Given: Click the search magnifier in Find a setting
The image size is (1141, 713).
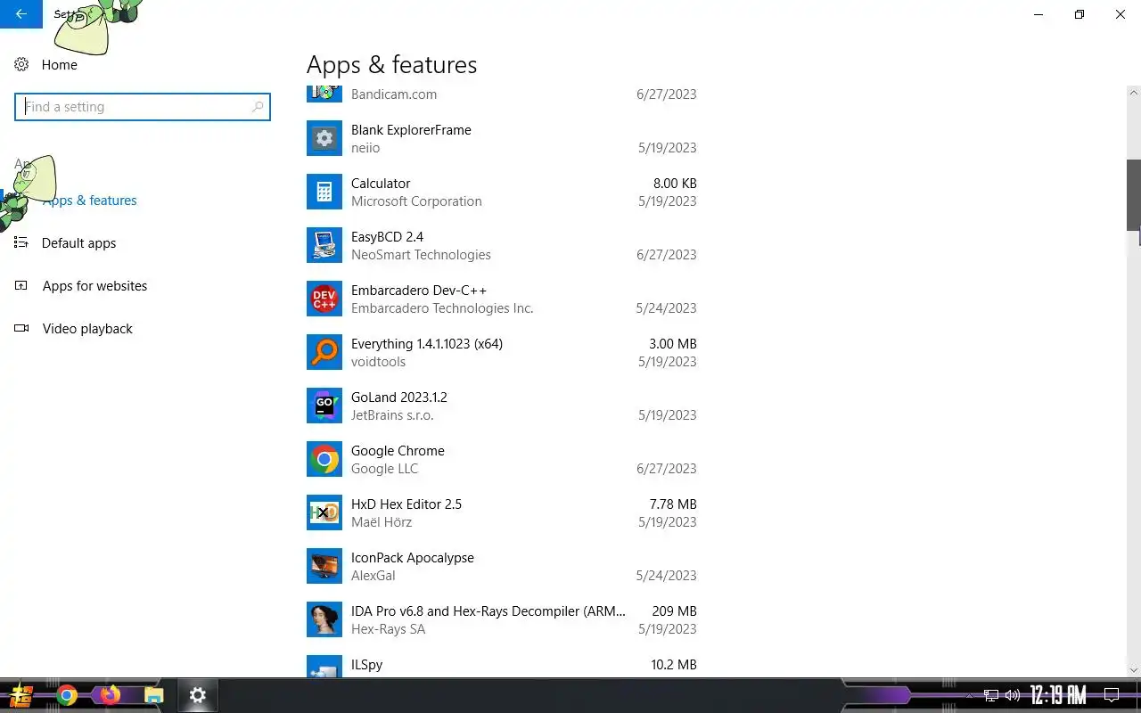Looking at the screenshot, I should click(258, 107).
